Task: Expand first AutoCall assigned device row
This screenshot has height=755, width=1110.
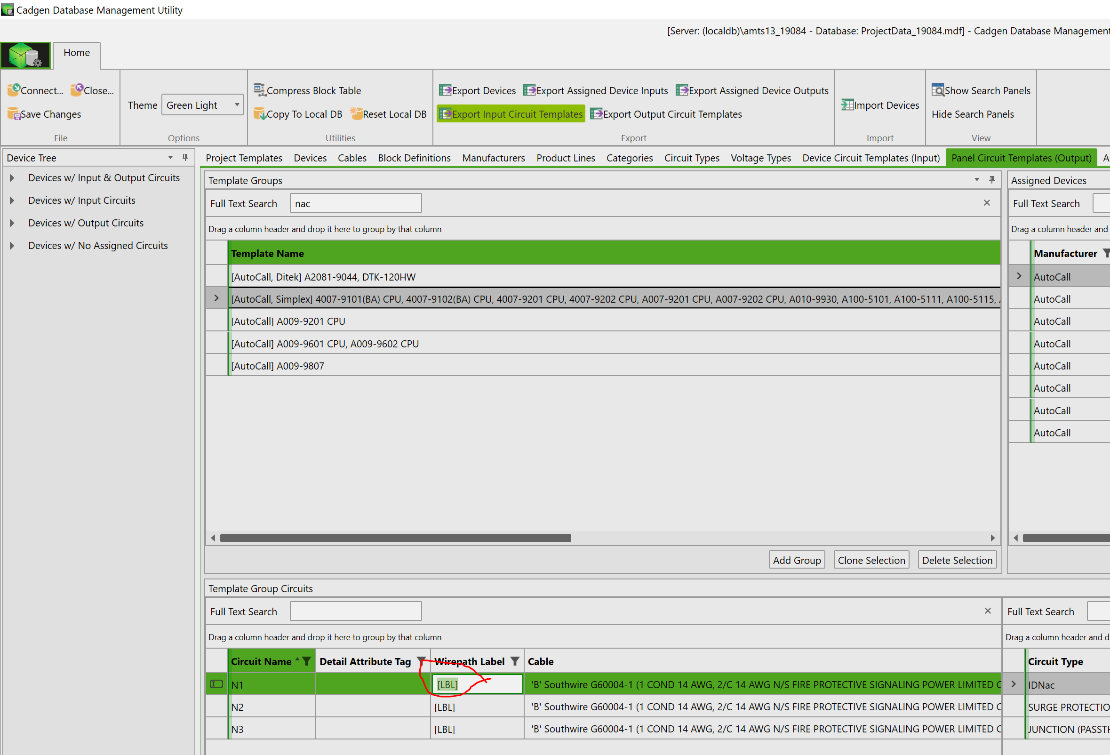Action: click(x=1019, y=276)
